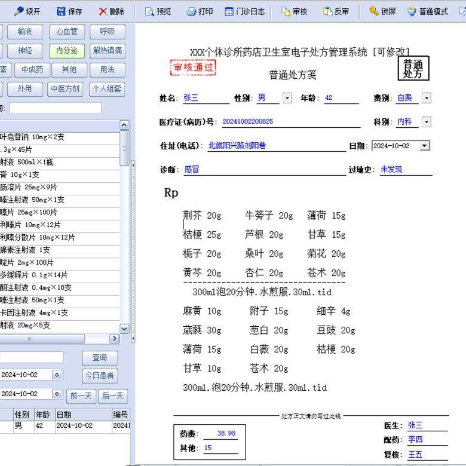Click drug list scroll up arrow
This screenshot has height=466, width=466.
[x=124, y=125]
